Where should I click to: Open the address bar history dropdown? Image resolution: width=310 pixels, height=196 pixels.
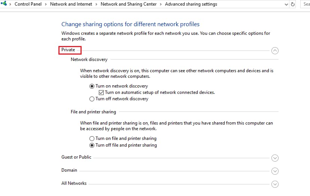(286, 4)
